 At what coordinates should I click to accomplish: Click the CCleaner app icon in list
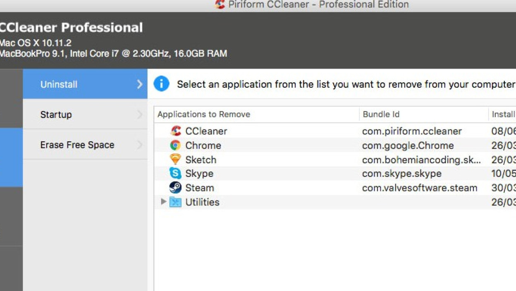tap(176, 131)
